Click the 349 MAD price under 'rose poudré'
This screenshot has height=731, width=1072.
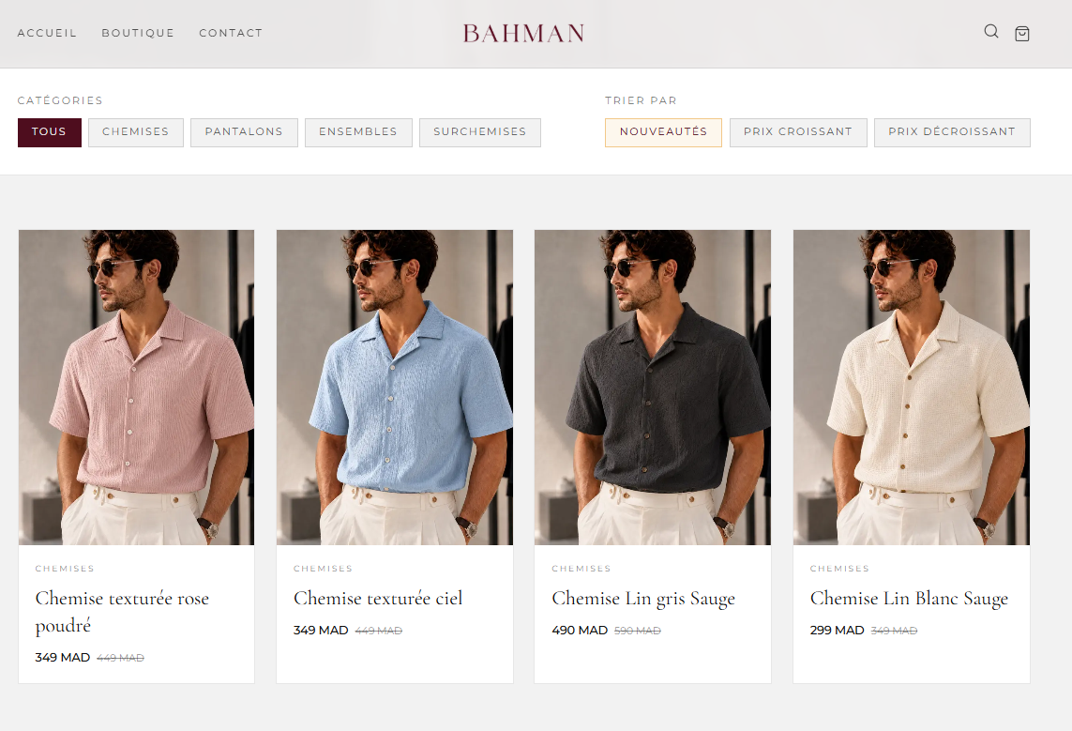[x=62, y=657]
